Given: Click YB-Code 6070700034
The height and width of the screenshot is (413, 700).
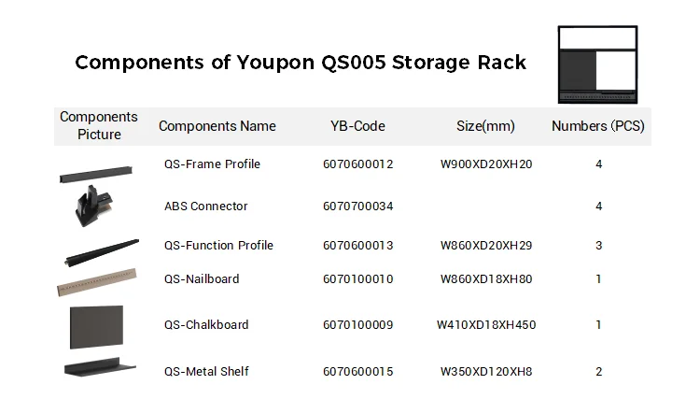Looking at the screenshot, I should pyautogui.click(x=357, y=206).
